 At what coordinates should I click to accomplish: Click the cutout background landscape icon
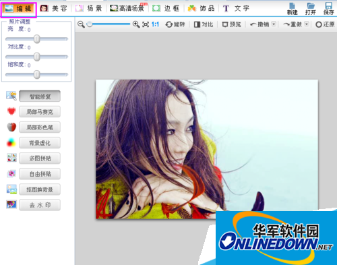11,189
